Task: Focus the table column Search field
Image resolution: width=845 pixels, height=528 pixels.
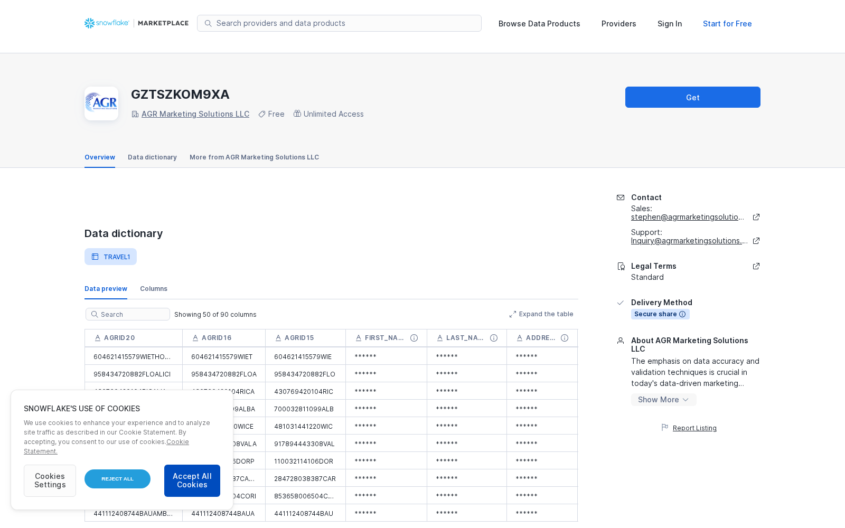Action: [x=128, y=314]
